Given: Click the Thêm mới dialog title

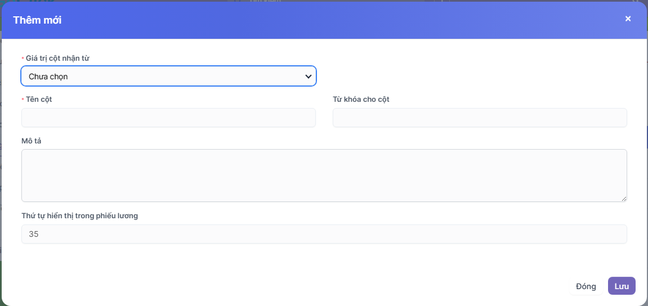Looking at the screenshot, I should click(x=37, y=20).
